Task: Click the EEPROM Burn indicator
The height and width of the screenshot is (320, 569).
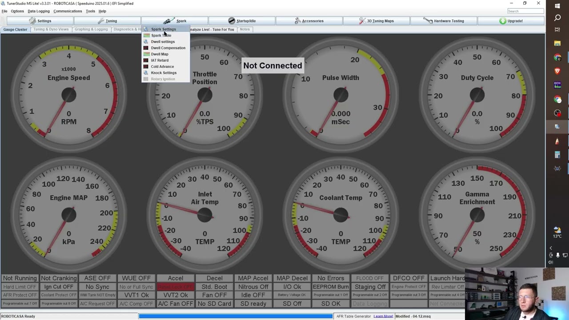Action: (331, 287)
